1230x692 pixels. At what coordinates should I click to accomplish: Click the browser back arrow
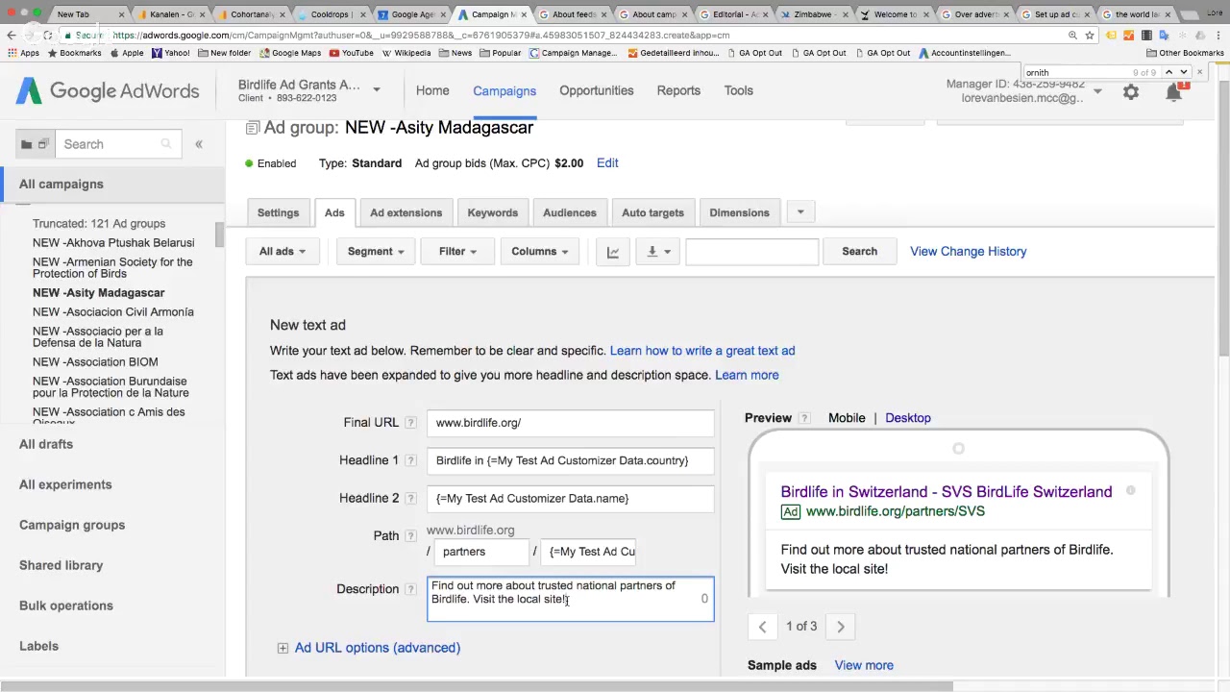coord(11,35)
